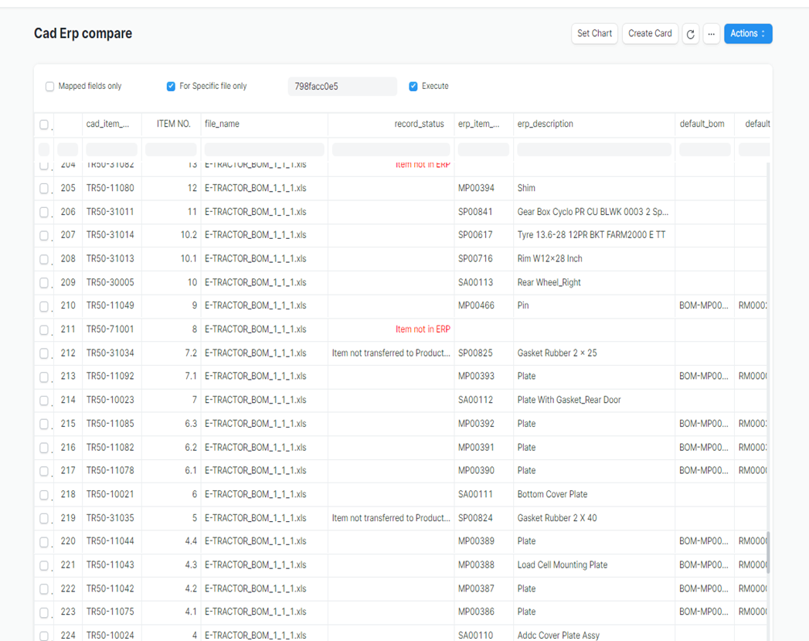Click the filter box under record_status
This screenshot has width=809, height=641.
(391, 150)
